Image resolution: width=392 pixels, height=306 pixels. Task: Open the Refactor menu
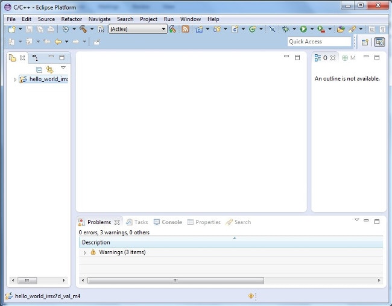click(71, 19)
